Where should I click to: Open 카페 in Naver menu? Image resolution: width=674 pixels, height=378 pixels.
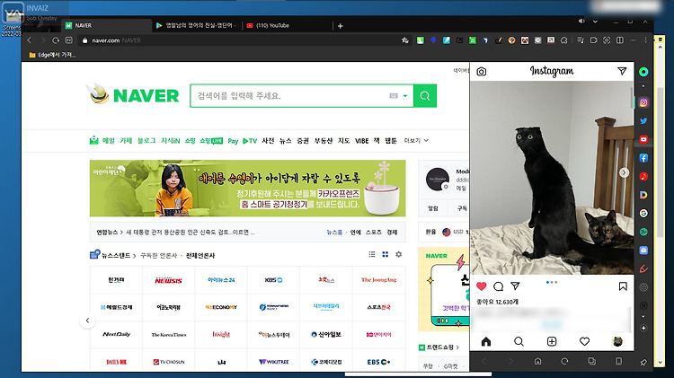[126, 140]
